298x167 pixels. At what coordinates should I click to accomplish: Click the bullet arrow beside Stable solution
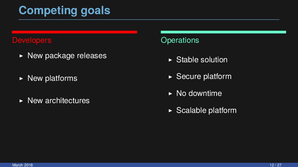point(170,60)
